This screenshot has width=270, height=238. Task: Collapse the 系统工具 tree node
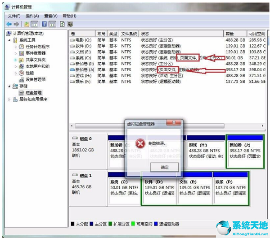(x=9, y=40)
